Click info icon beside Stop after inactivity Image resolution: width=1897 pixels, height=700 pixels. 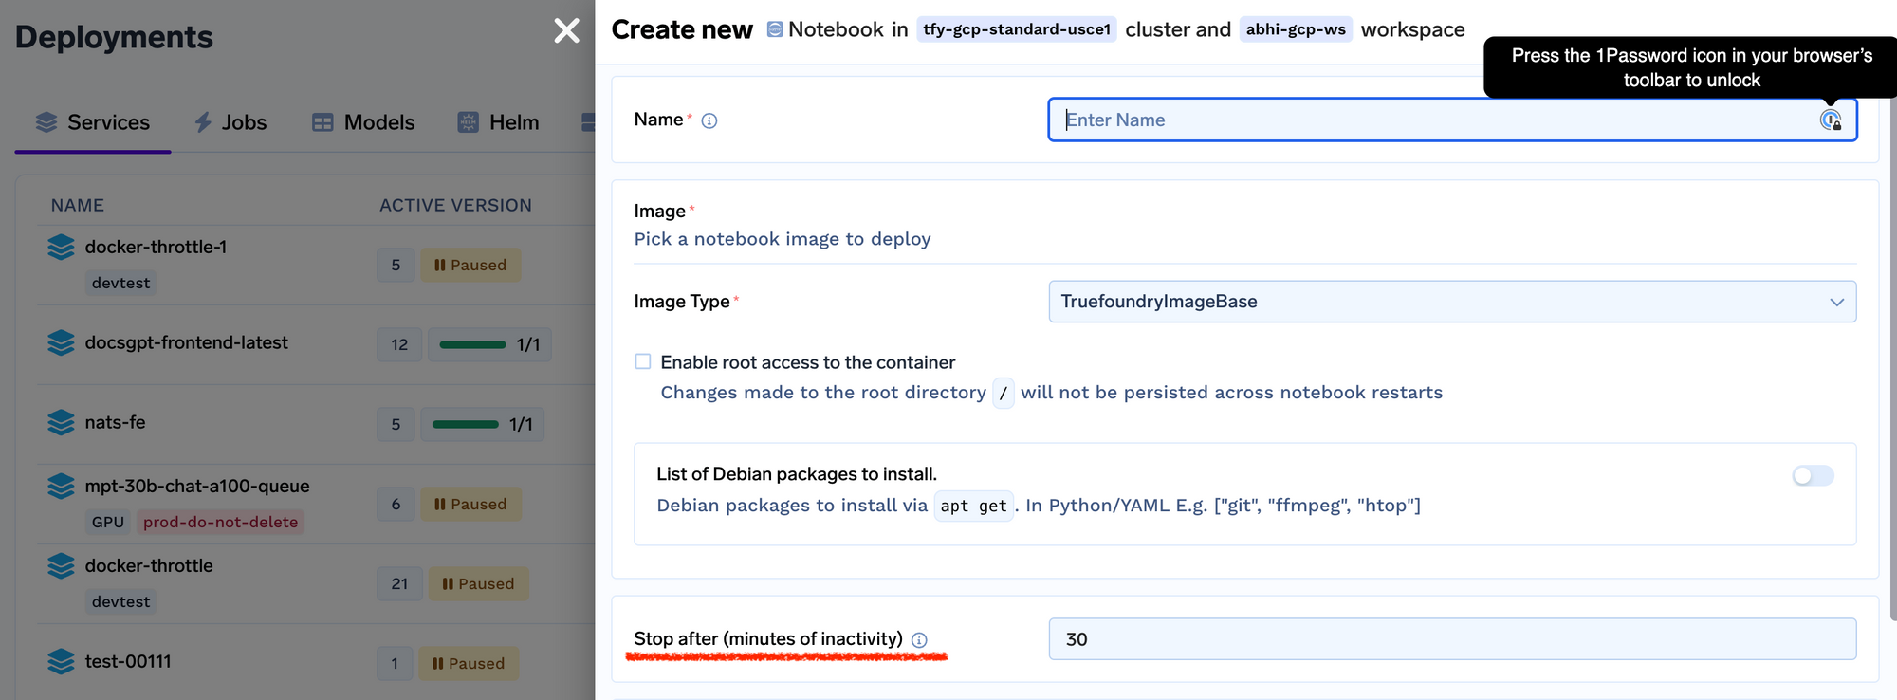click(x=919, y=640)
